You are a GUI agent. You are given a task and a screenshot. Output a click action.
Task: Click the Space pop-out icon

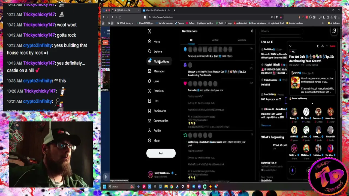click(318, 46)
